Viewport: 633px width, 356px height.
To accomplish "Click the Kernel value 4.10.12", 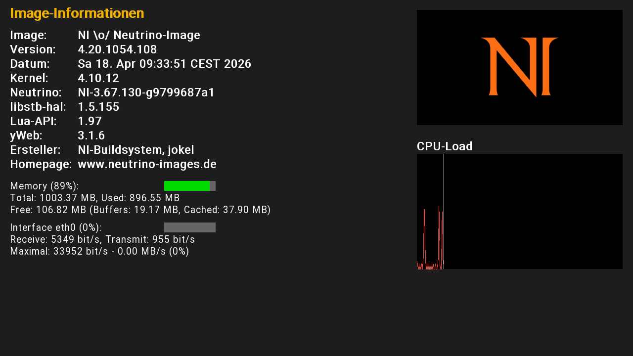I will (98, 78).
